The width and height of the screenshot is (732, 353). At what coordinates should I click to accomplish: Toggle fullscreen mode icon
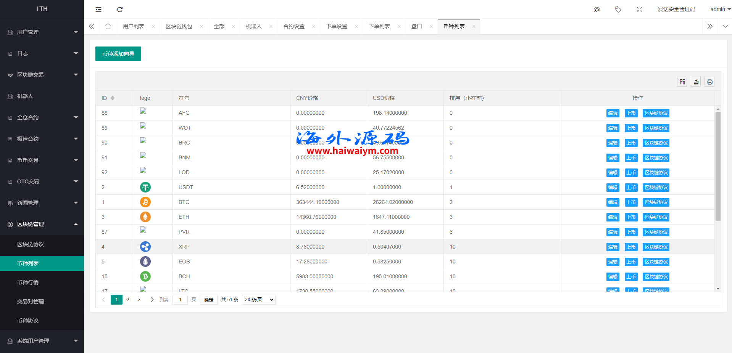point(640,10)
